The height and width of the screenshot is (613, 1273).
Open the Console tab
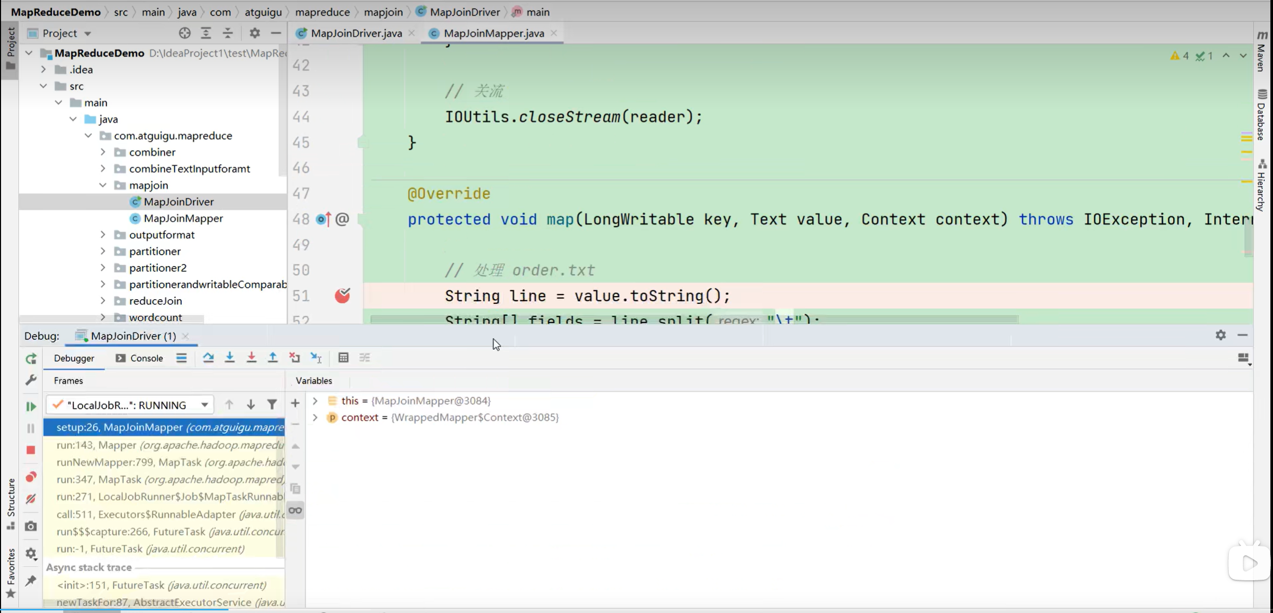click(139, 358)
